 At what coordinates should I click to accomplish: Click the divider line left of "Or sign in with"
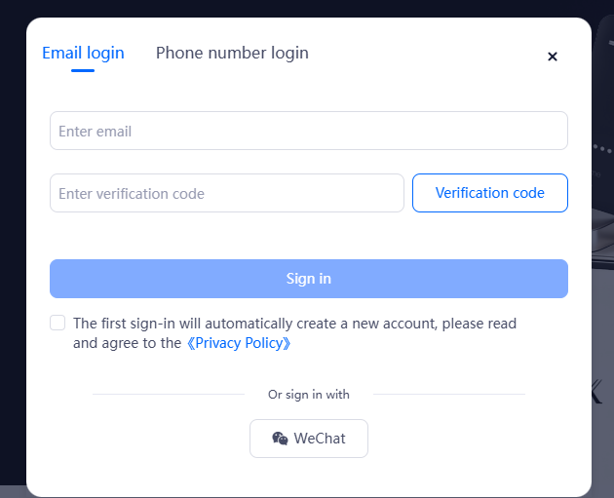168,395
